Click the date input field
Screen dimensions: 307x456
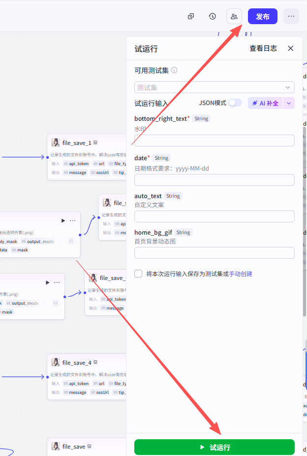(x=215, y=180)
